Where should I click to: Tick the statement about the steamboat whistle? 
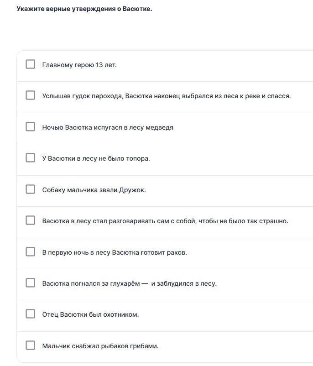coord(31,96)
